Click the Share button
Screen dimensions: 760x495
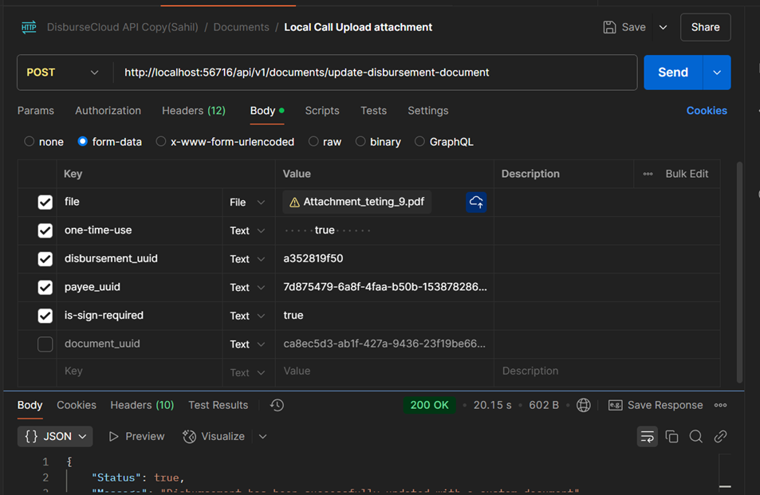[705, 27]
